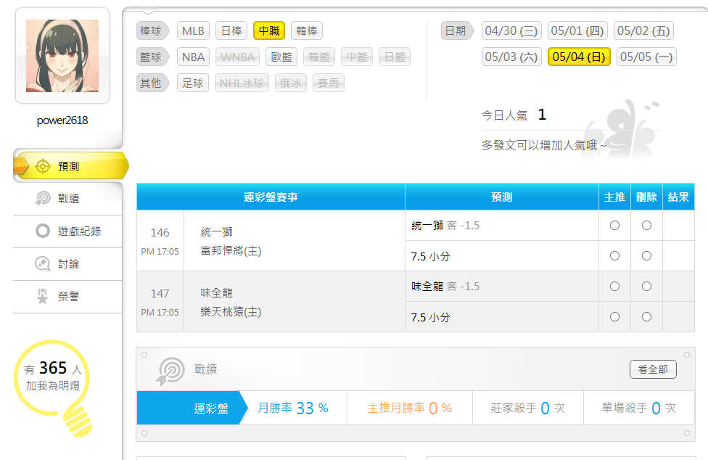Select the highlighted 中職 league filter

[x=269, y=30]
